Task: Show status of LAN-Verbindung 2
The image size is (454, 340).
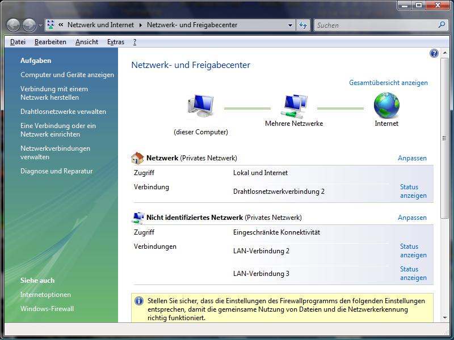Action: pyautogui.click(x=413, y=250)
